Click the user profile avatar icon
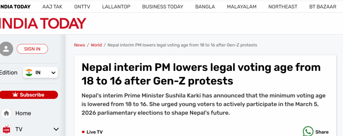Image resolution: width=343 pixels, height=136 pixels. [6, 49]
